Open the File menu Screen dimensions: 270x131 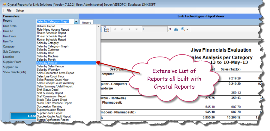coord(9,11)
